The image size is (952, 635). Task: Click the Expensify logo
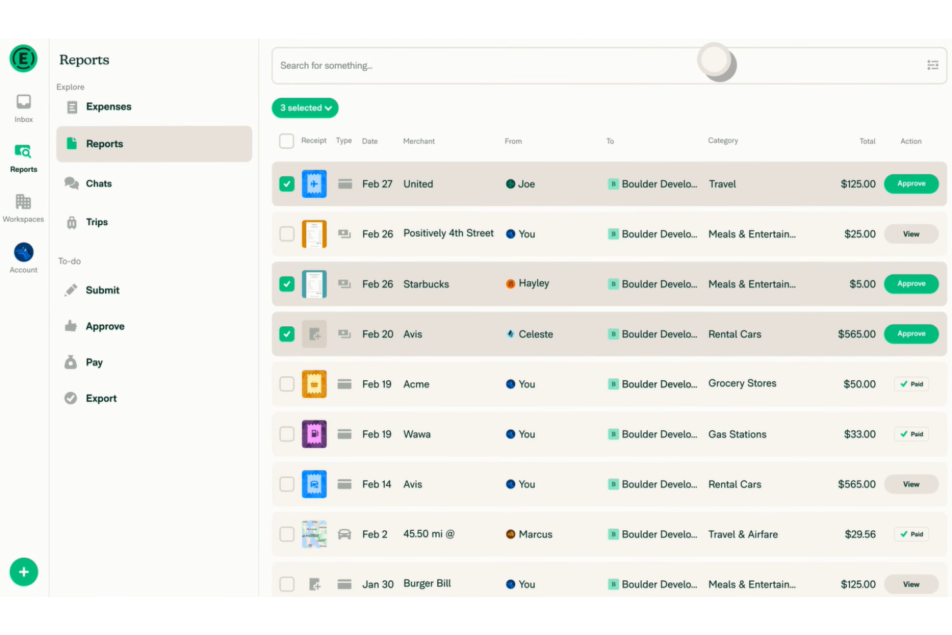tap(24, 59)
